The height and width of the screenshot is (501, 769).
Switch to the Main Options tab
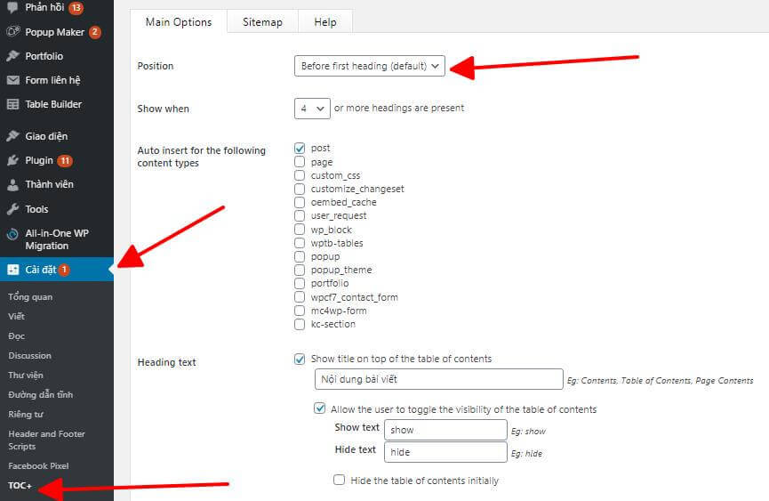[x=179, y=22]
